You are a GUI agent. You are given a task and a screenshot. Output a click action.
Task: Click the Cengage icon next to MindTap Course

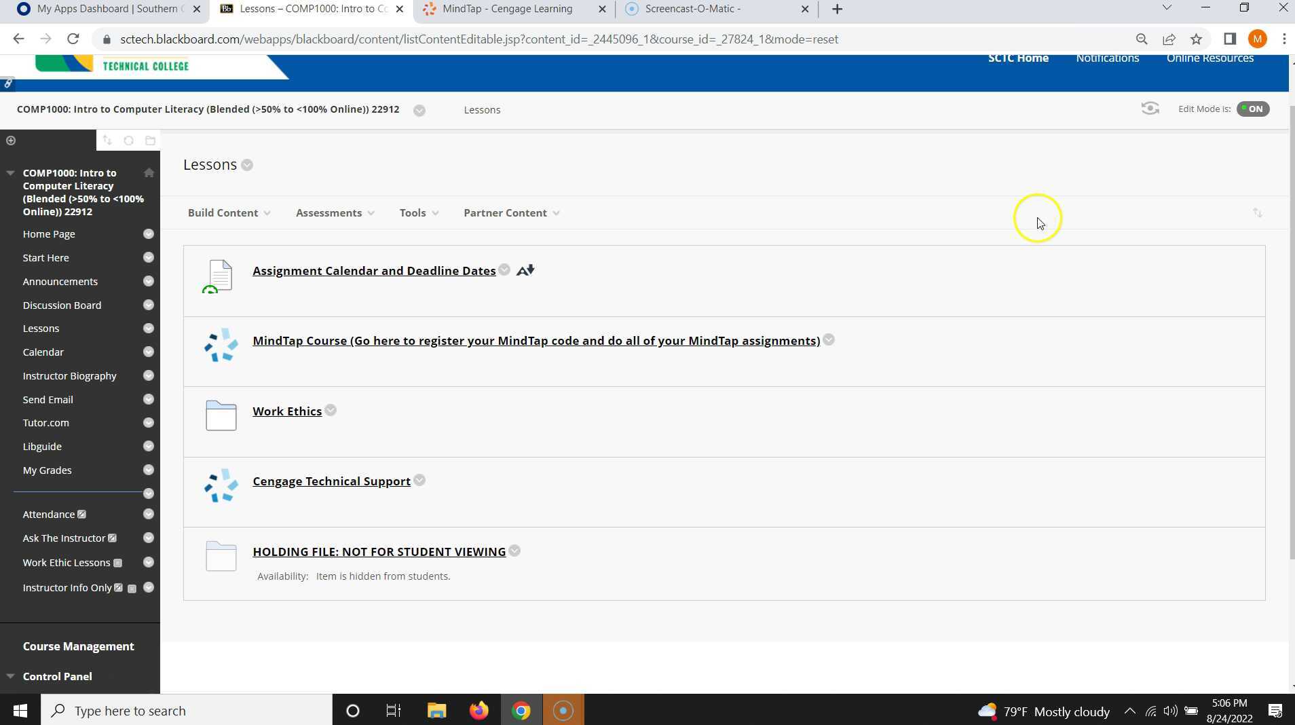pos(219,345)
